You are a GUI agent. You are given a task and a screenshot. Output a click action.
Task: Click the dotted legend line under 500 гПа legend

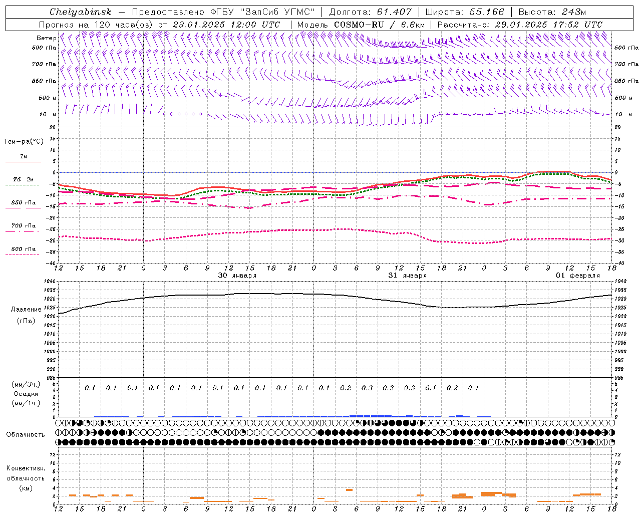pos(22,254)
